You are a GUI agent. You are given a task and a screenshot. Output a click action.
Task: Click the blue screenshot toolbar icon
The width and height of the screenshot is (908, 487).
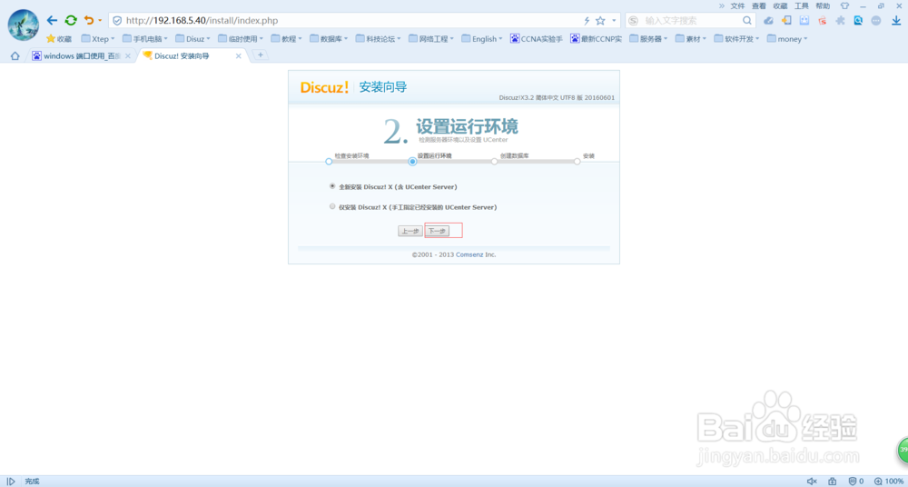pyautogui.click(x=804, y=20)
